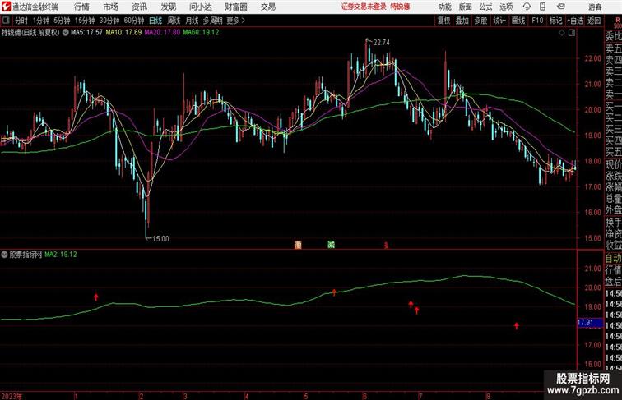Viewport: 622px width, 400px height.
Task: Click the Tongdaxin red logo icon
Action: click(6, 7)
